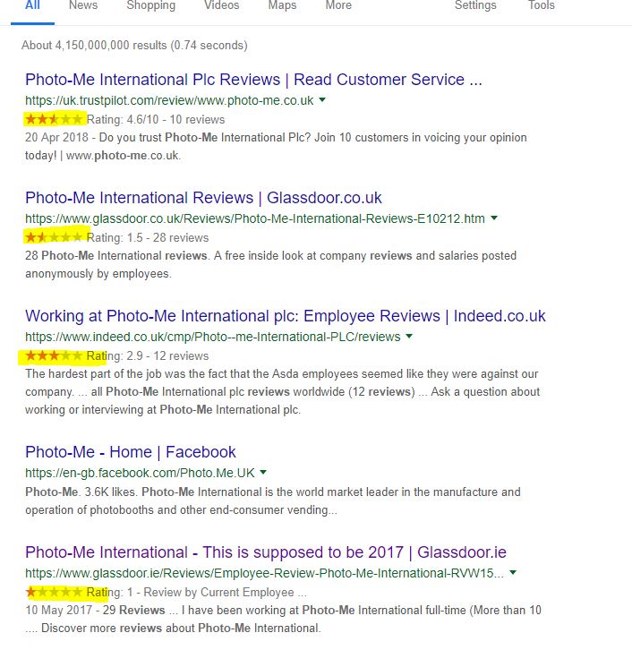Click the star rating icons for Glassdoor.co.uk result

click(54, 237)
